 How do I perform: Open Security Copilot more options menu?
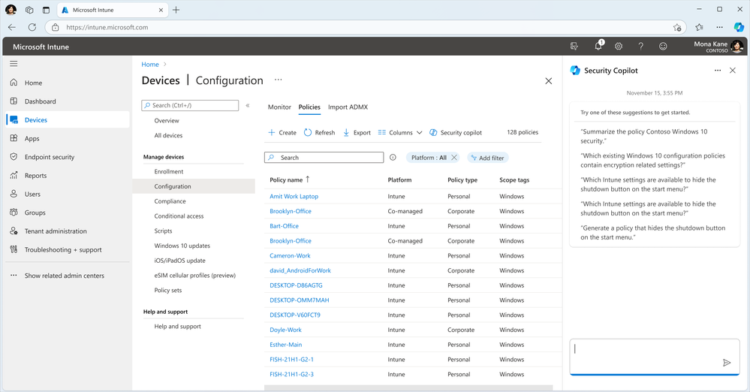(718, 71)
